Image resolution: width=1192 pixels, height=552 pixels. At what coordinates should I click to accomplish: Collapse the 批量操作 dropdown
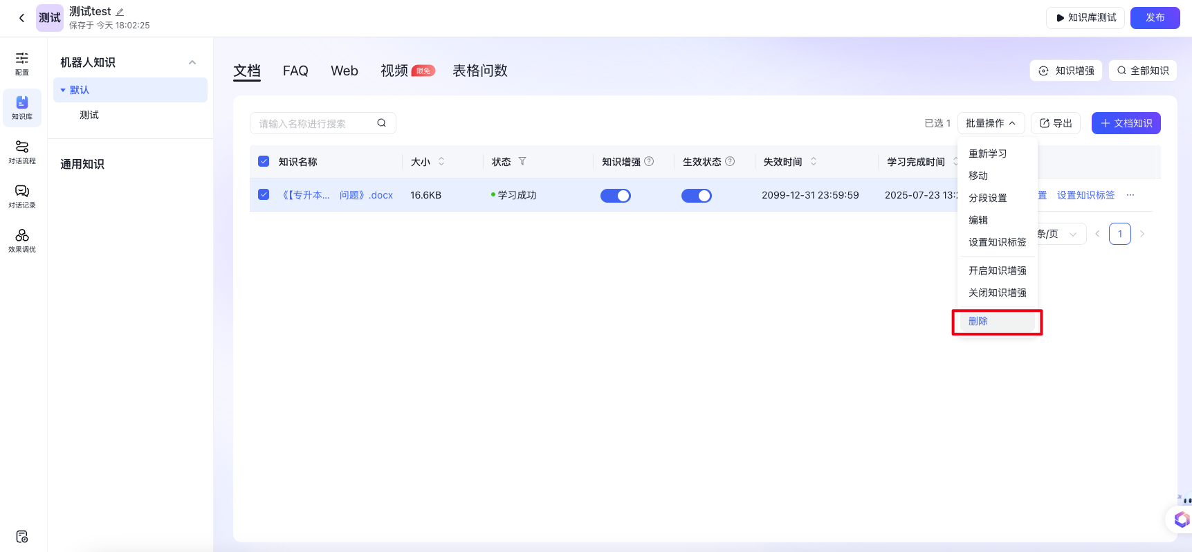(x=991, y=123)
